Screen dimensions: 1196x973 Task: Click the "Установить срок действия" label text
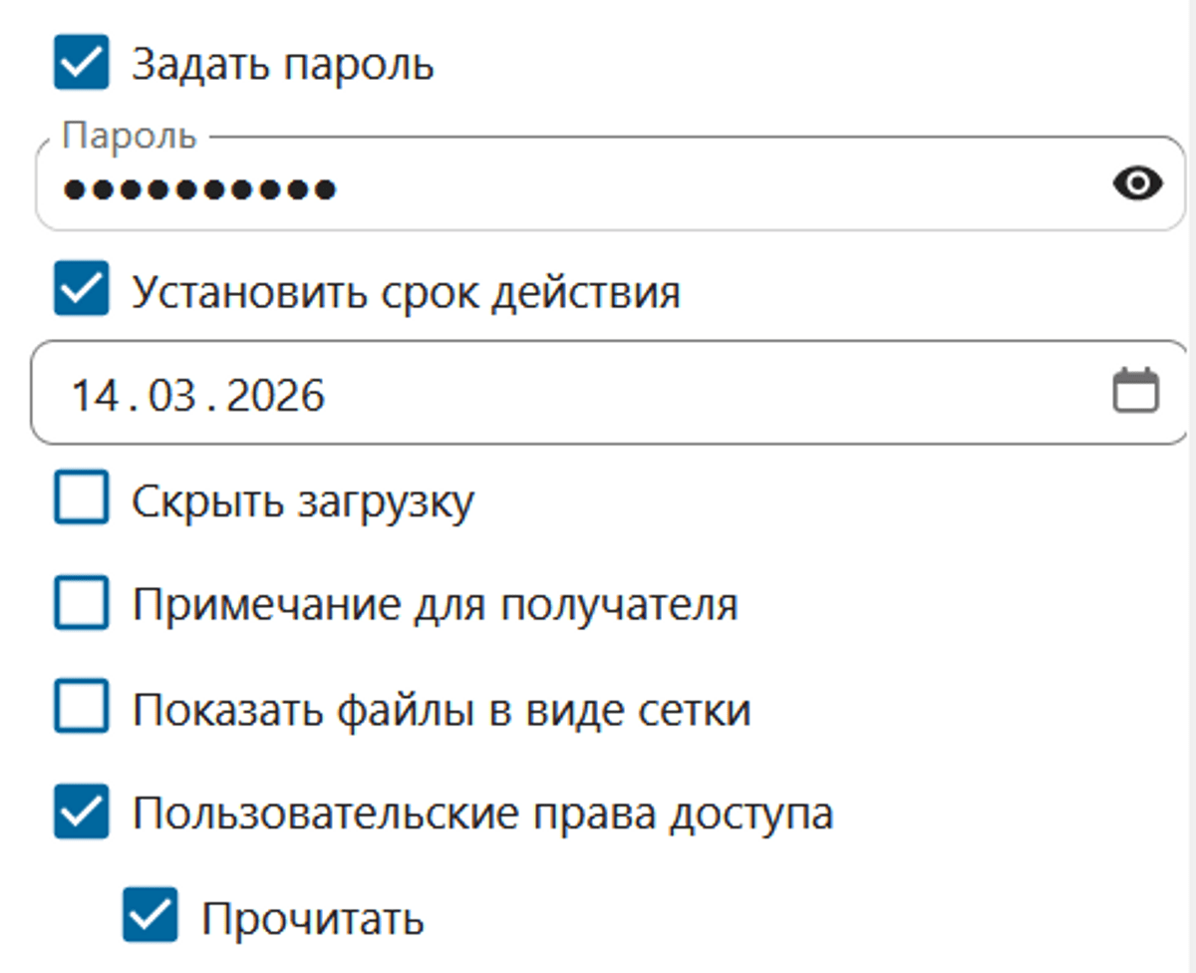(406, 292)
